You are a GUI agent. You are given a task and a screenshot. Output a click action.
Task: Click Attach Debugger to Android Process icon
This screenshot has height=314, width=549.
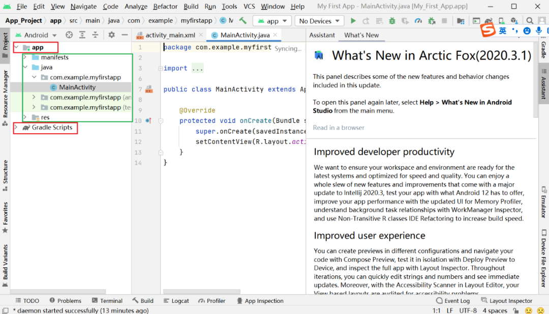pyautogui.click(x=432, y=21)
